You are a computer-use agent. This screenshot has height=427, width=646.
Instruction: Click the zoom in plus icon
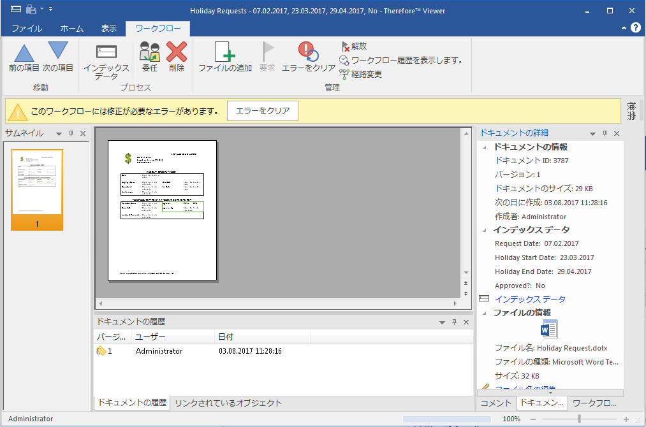tap(626, 419)
